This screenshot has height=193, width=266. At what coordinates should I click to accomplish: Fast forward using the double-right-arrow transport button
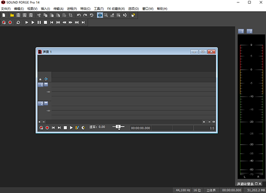coord(71,22)
